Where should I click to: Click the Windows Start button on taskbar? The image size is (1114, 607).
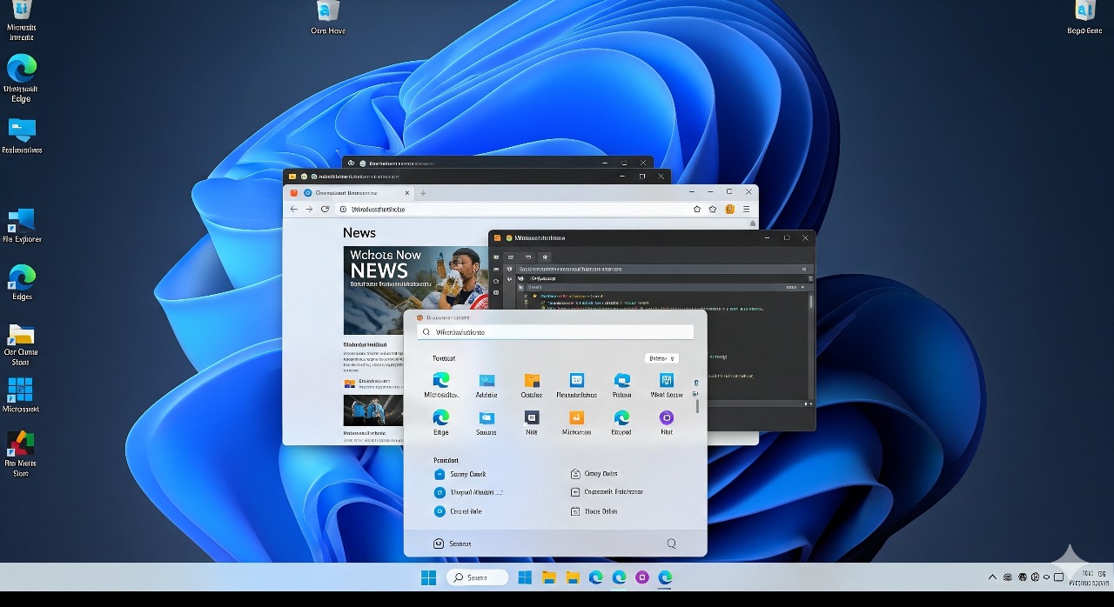[428, 577]
